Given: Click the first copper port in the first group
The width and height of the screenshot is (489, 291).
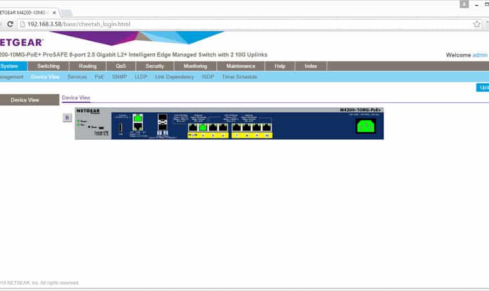Looking at the screenshot, I should point(193,127).
